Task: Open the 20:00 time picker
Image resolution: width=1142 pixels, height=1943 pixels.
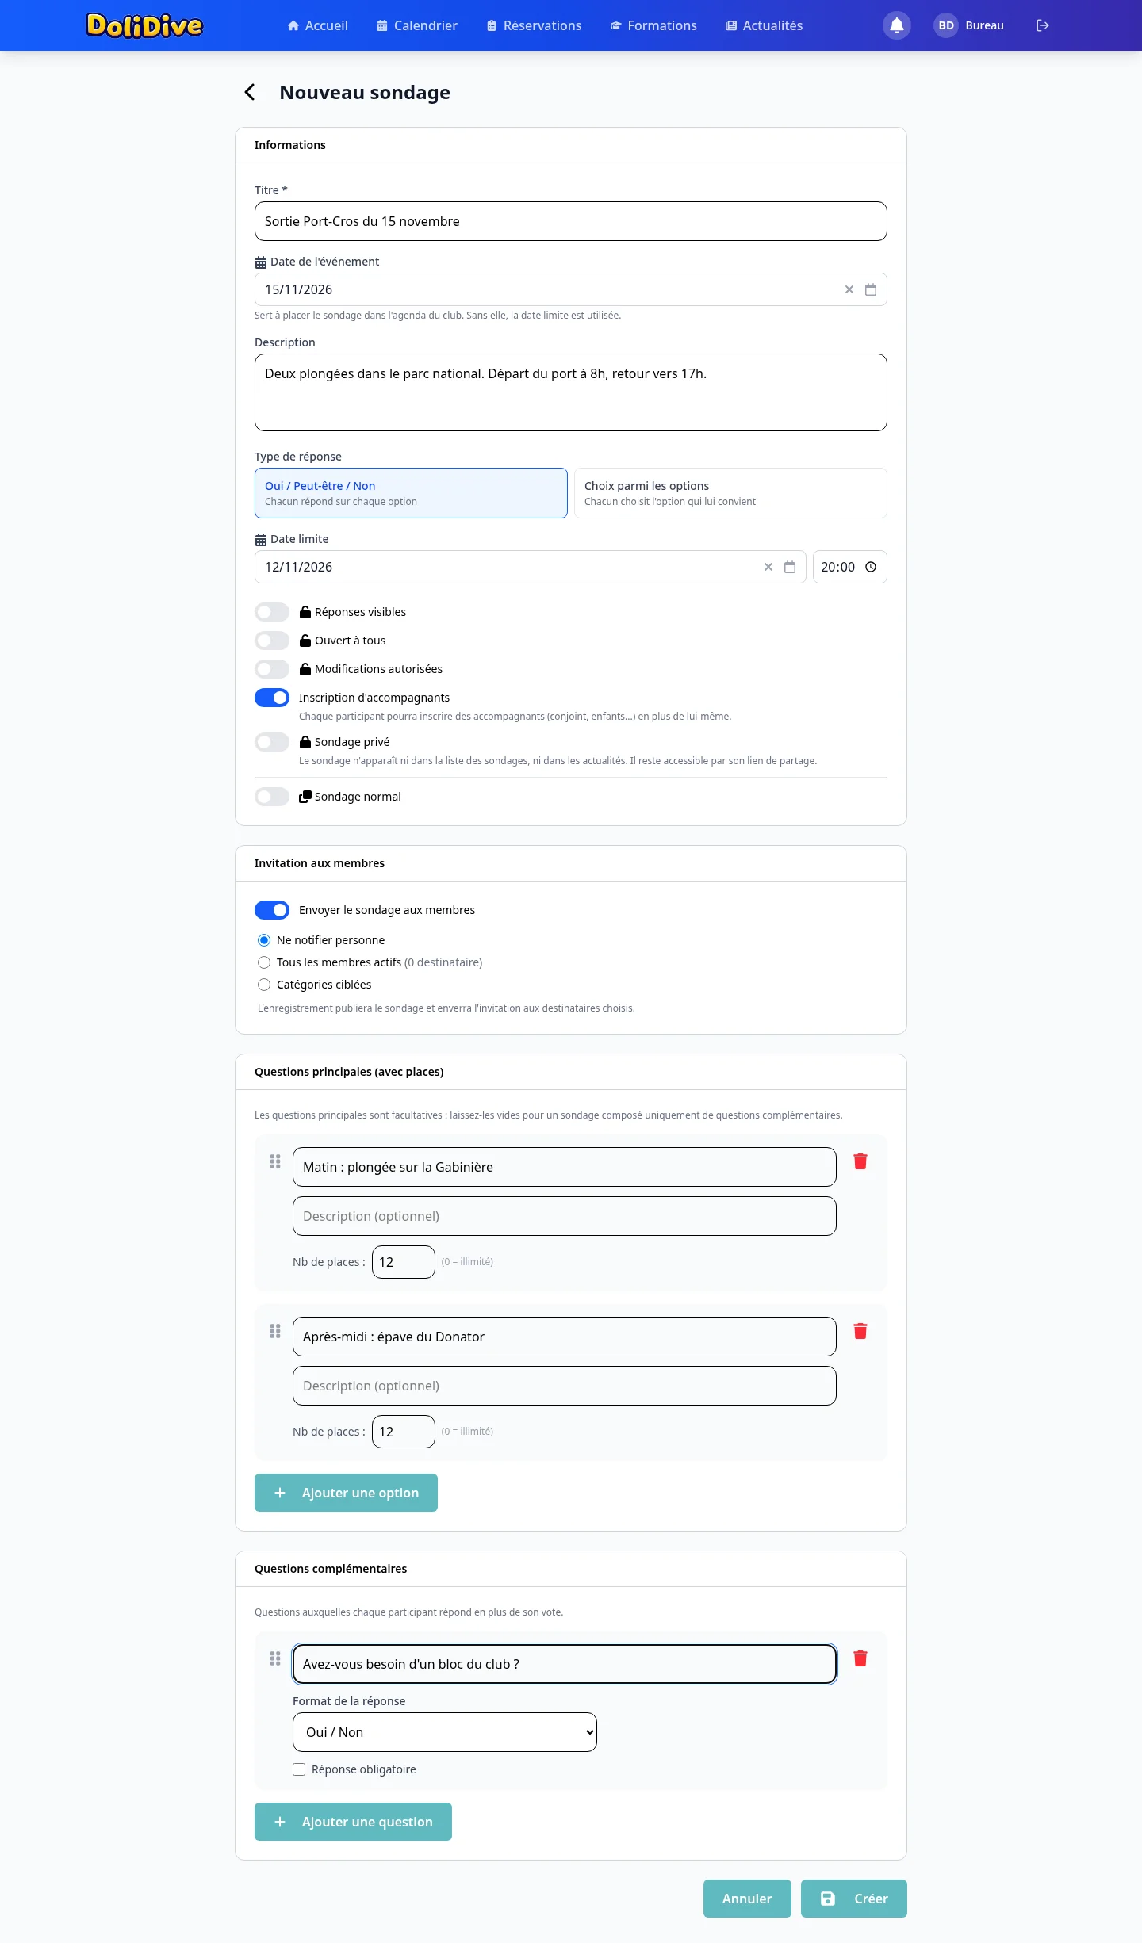Action: point(849,567)
